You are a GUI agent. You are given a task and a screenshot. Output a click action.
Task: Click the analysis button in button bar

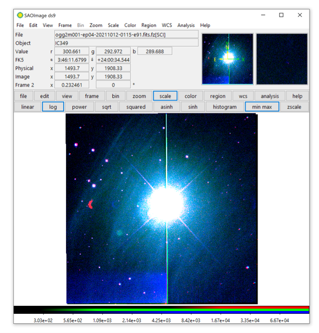coord(270,96)
